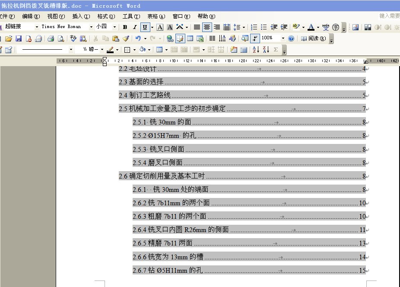The width and height of the screenshot is (400, 287).
Task: Open the 格式(O) menu
Action: click(106, 16)
